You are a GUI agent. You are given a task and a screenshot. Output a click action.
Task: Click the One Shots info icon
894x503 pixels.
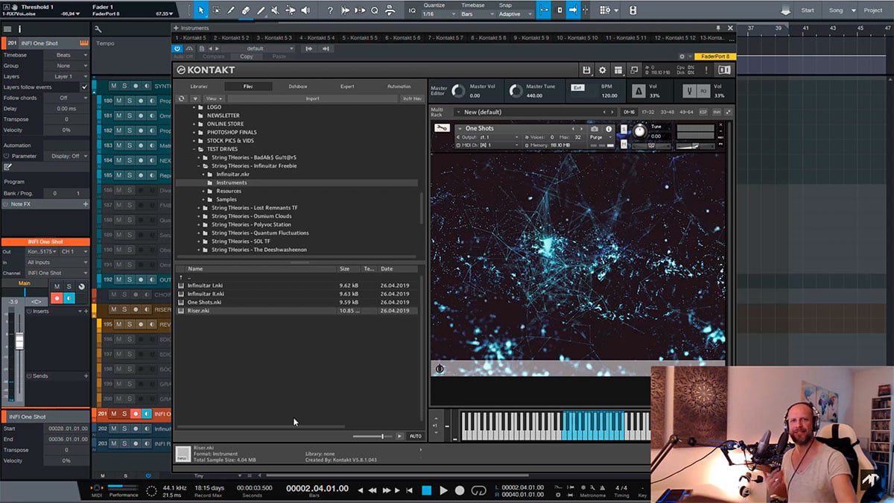click(609, 129)
